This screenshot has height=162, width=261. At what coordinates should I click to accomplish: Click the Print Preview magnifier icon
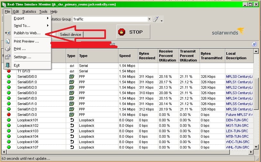point(8,41)
